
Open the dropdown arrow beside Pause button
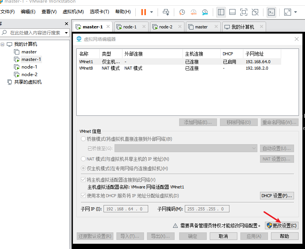coord(152,12)
